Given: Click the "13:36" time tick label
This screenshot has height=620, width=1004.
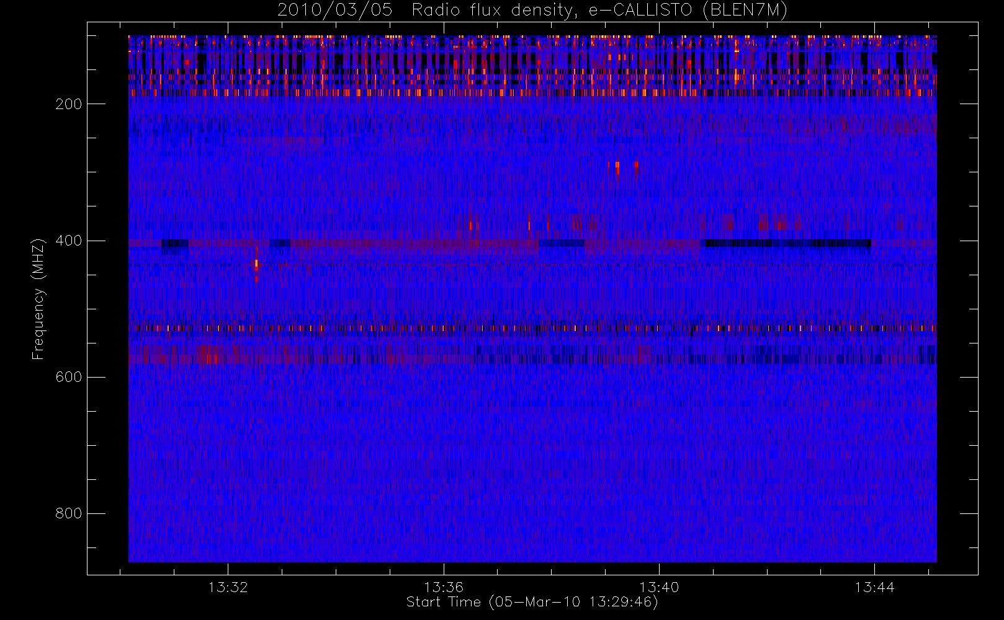Looking at the screenshot, I should point(444,587).
